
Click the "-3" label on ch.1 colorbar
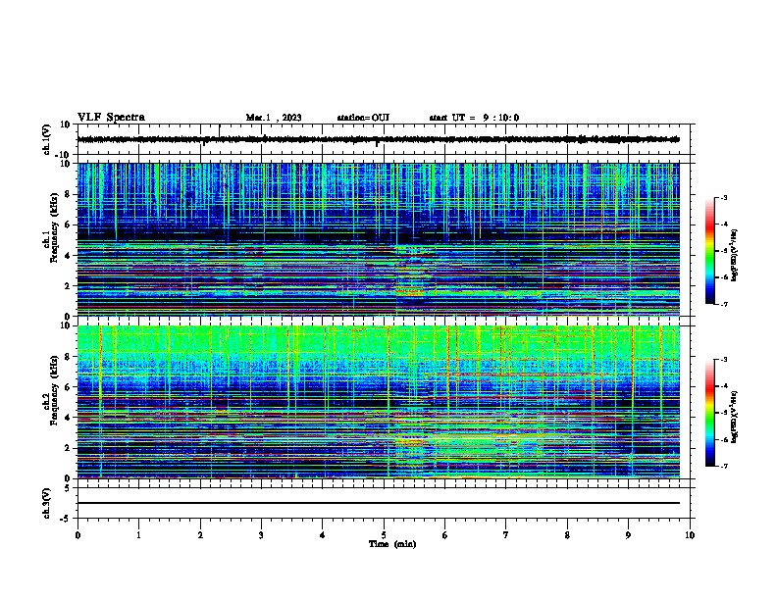tap(723, 198)
